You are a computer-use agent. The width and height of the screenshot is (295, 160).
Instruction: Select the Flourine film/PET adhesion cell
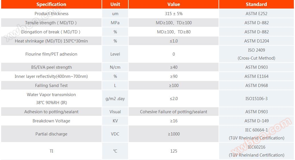tap(51, 54)
